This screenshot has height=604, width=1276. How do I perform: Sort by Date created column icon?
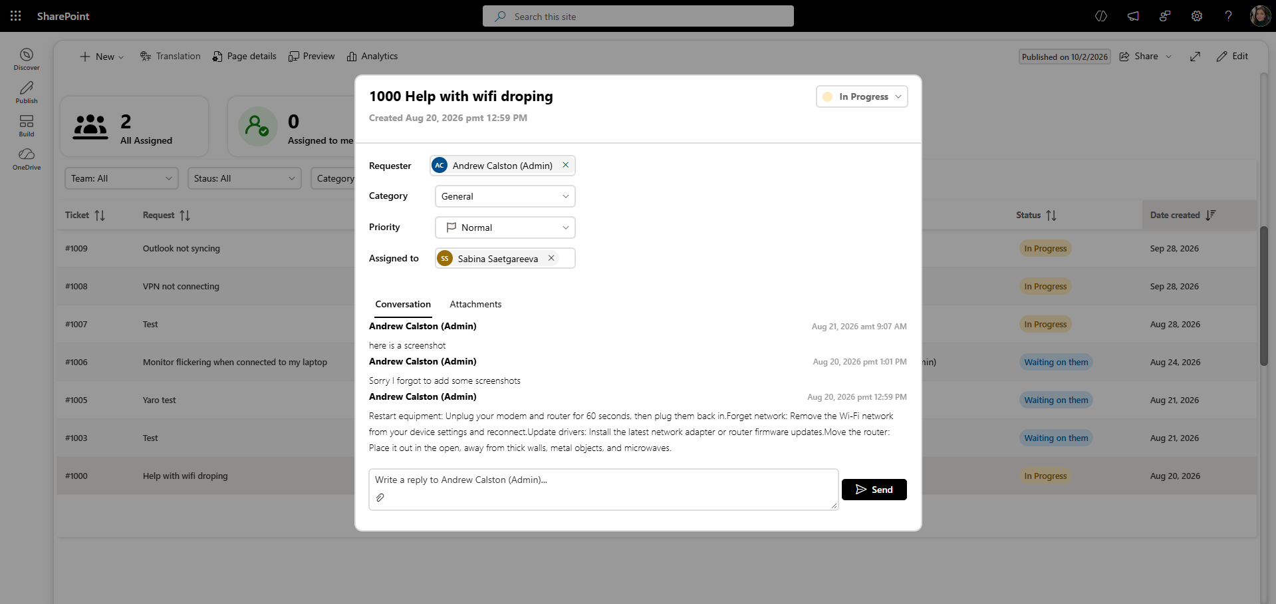(1211, 215)
